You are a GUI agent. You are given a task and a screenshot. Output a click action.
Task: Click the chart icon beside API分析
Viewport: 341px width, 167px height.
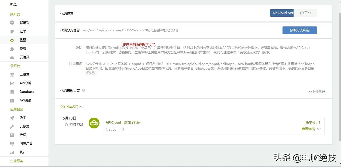[x=12, y=83]
